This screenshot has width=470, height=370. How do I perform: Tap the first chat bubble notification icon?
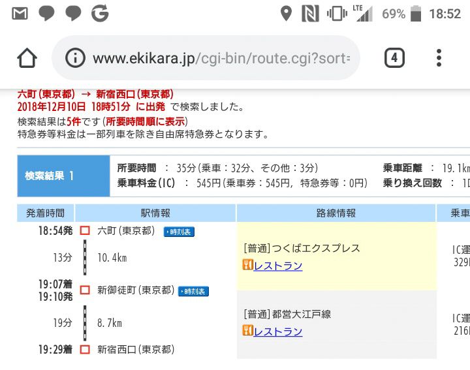pyautogui.click(x=46, y=14)
